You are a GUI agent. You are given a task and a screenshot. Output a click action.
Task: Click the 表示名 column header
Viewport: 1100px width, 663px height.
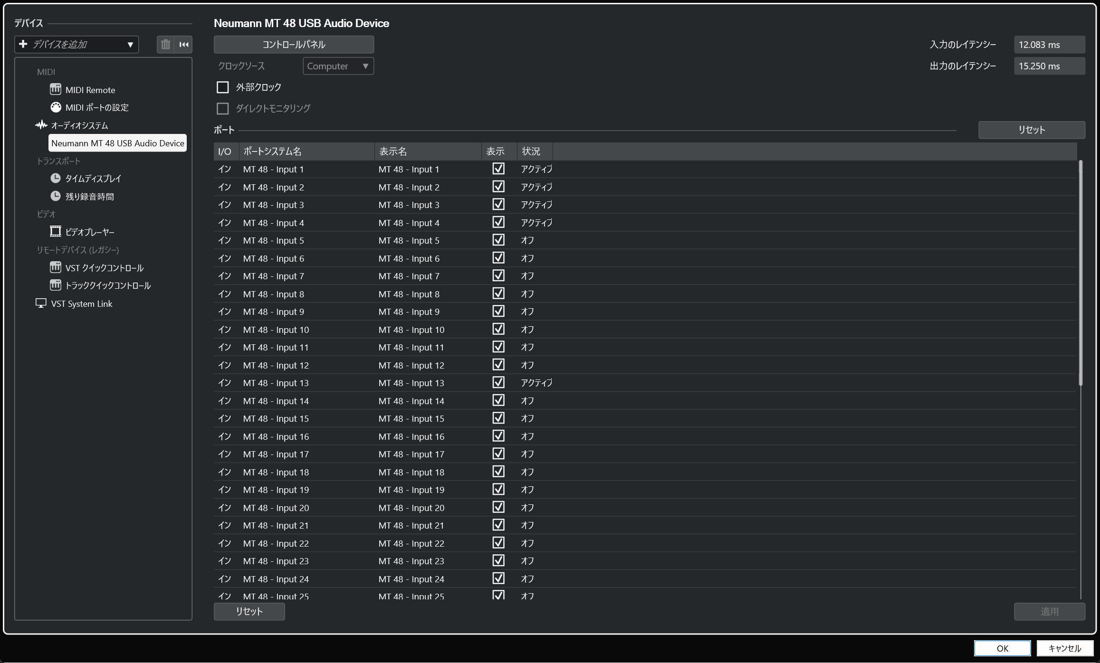click(x=428, y=152)
